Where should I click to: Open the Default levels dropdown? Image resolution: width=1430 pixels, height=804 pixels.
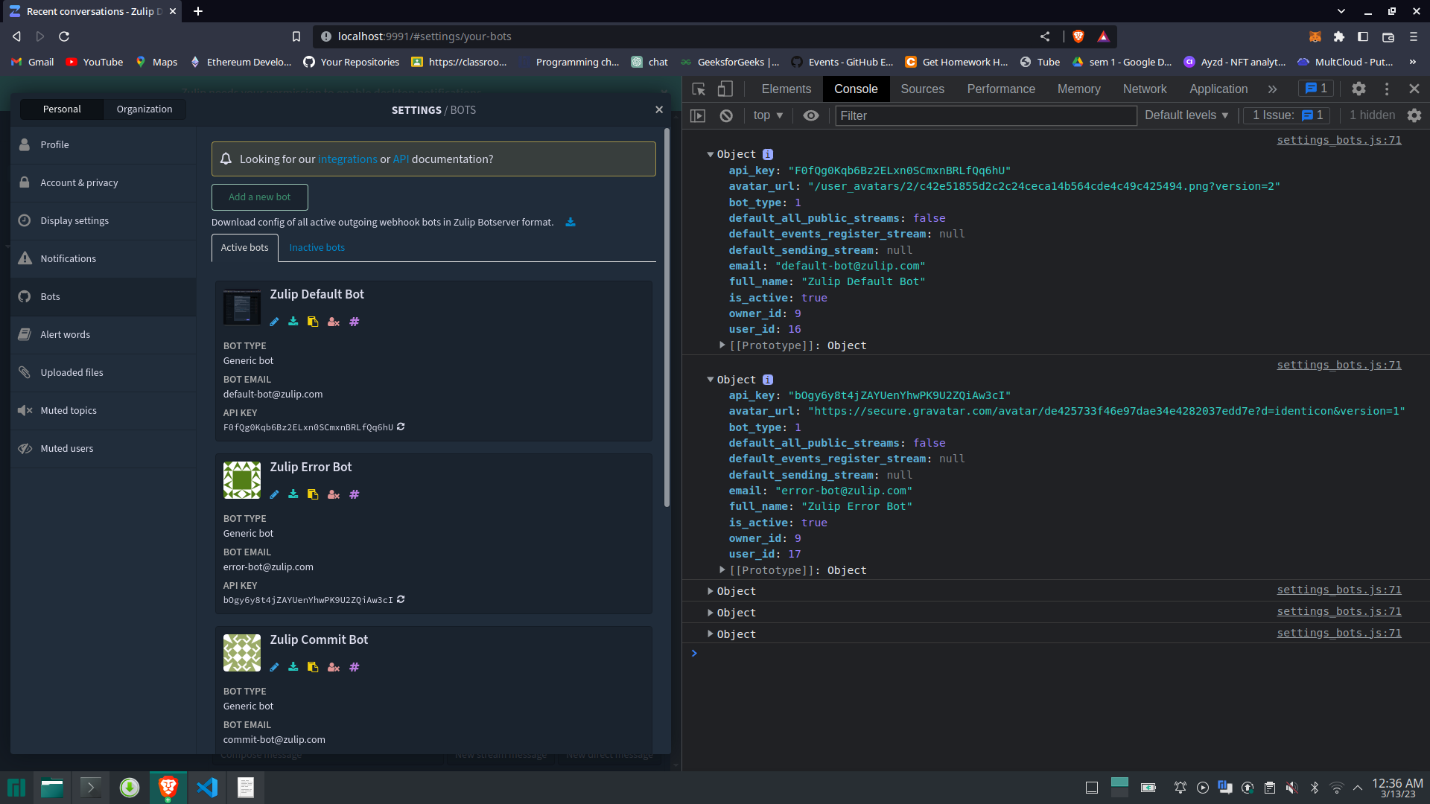pos(1186,115)
